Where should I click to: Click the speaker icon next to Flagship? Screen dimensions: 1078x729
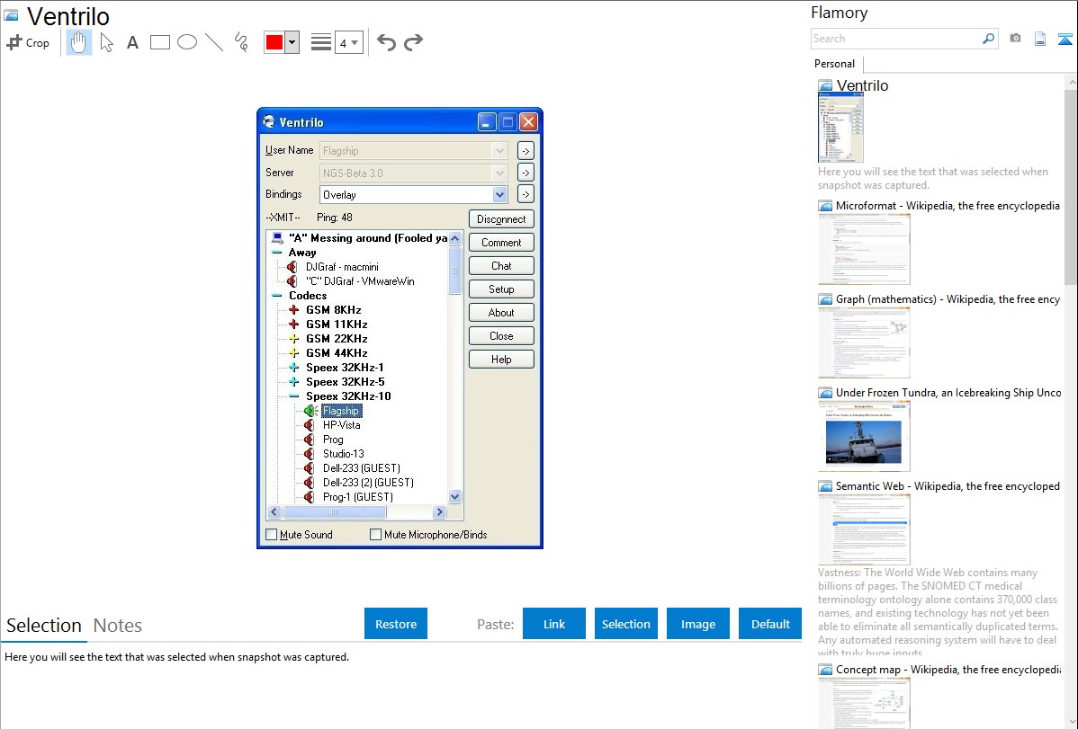pyautogui.click(x=310, y=411)
